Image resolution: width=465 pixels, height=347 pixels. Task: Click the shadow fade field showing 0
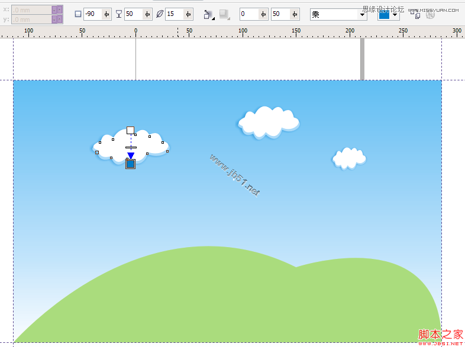point(248,14)
